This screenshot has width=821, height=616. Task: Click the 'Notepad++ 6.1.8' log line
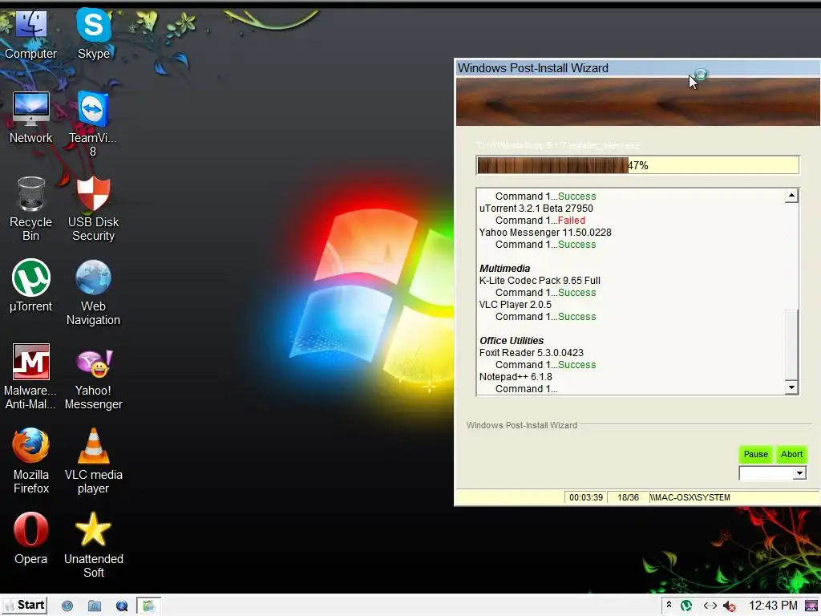coord(516,377)
